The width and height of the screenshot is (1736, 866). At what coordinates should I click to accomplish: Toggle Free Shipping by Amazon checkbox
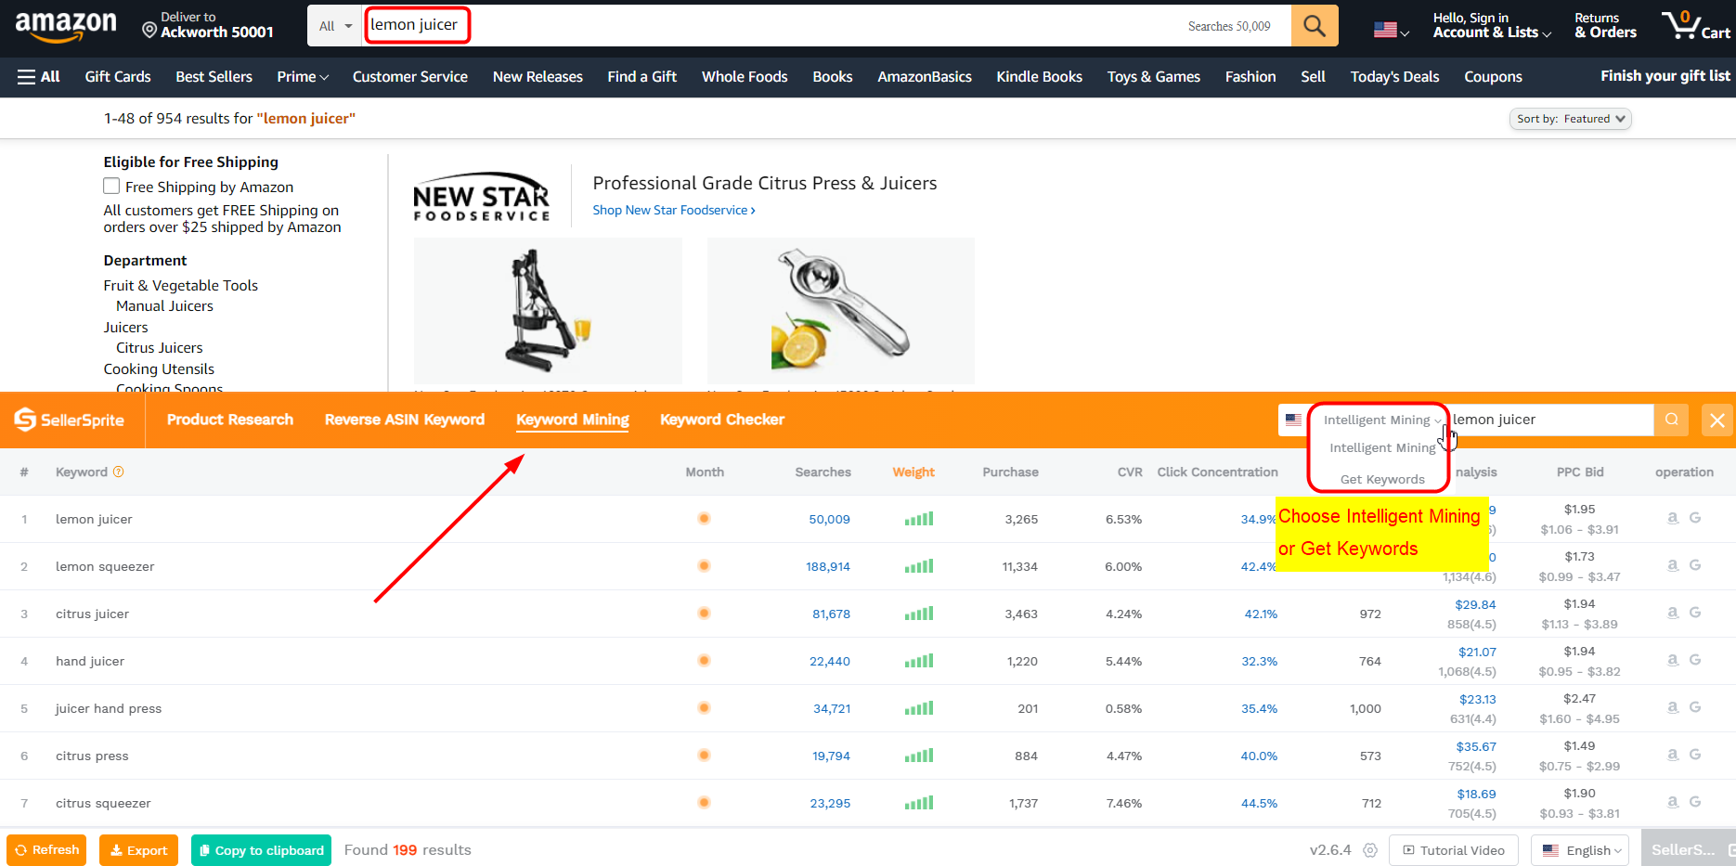(x=111, y=187)
